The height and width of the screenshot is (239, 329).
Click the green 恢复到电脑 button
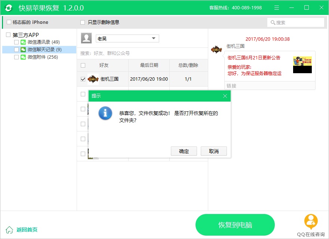tap(235, 225)
